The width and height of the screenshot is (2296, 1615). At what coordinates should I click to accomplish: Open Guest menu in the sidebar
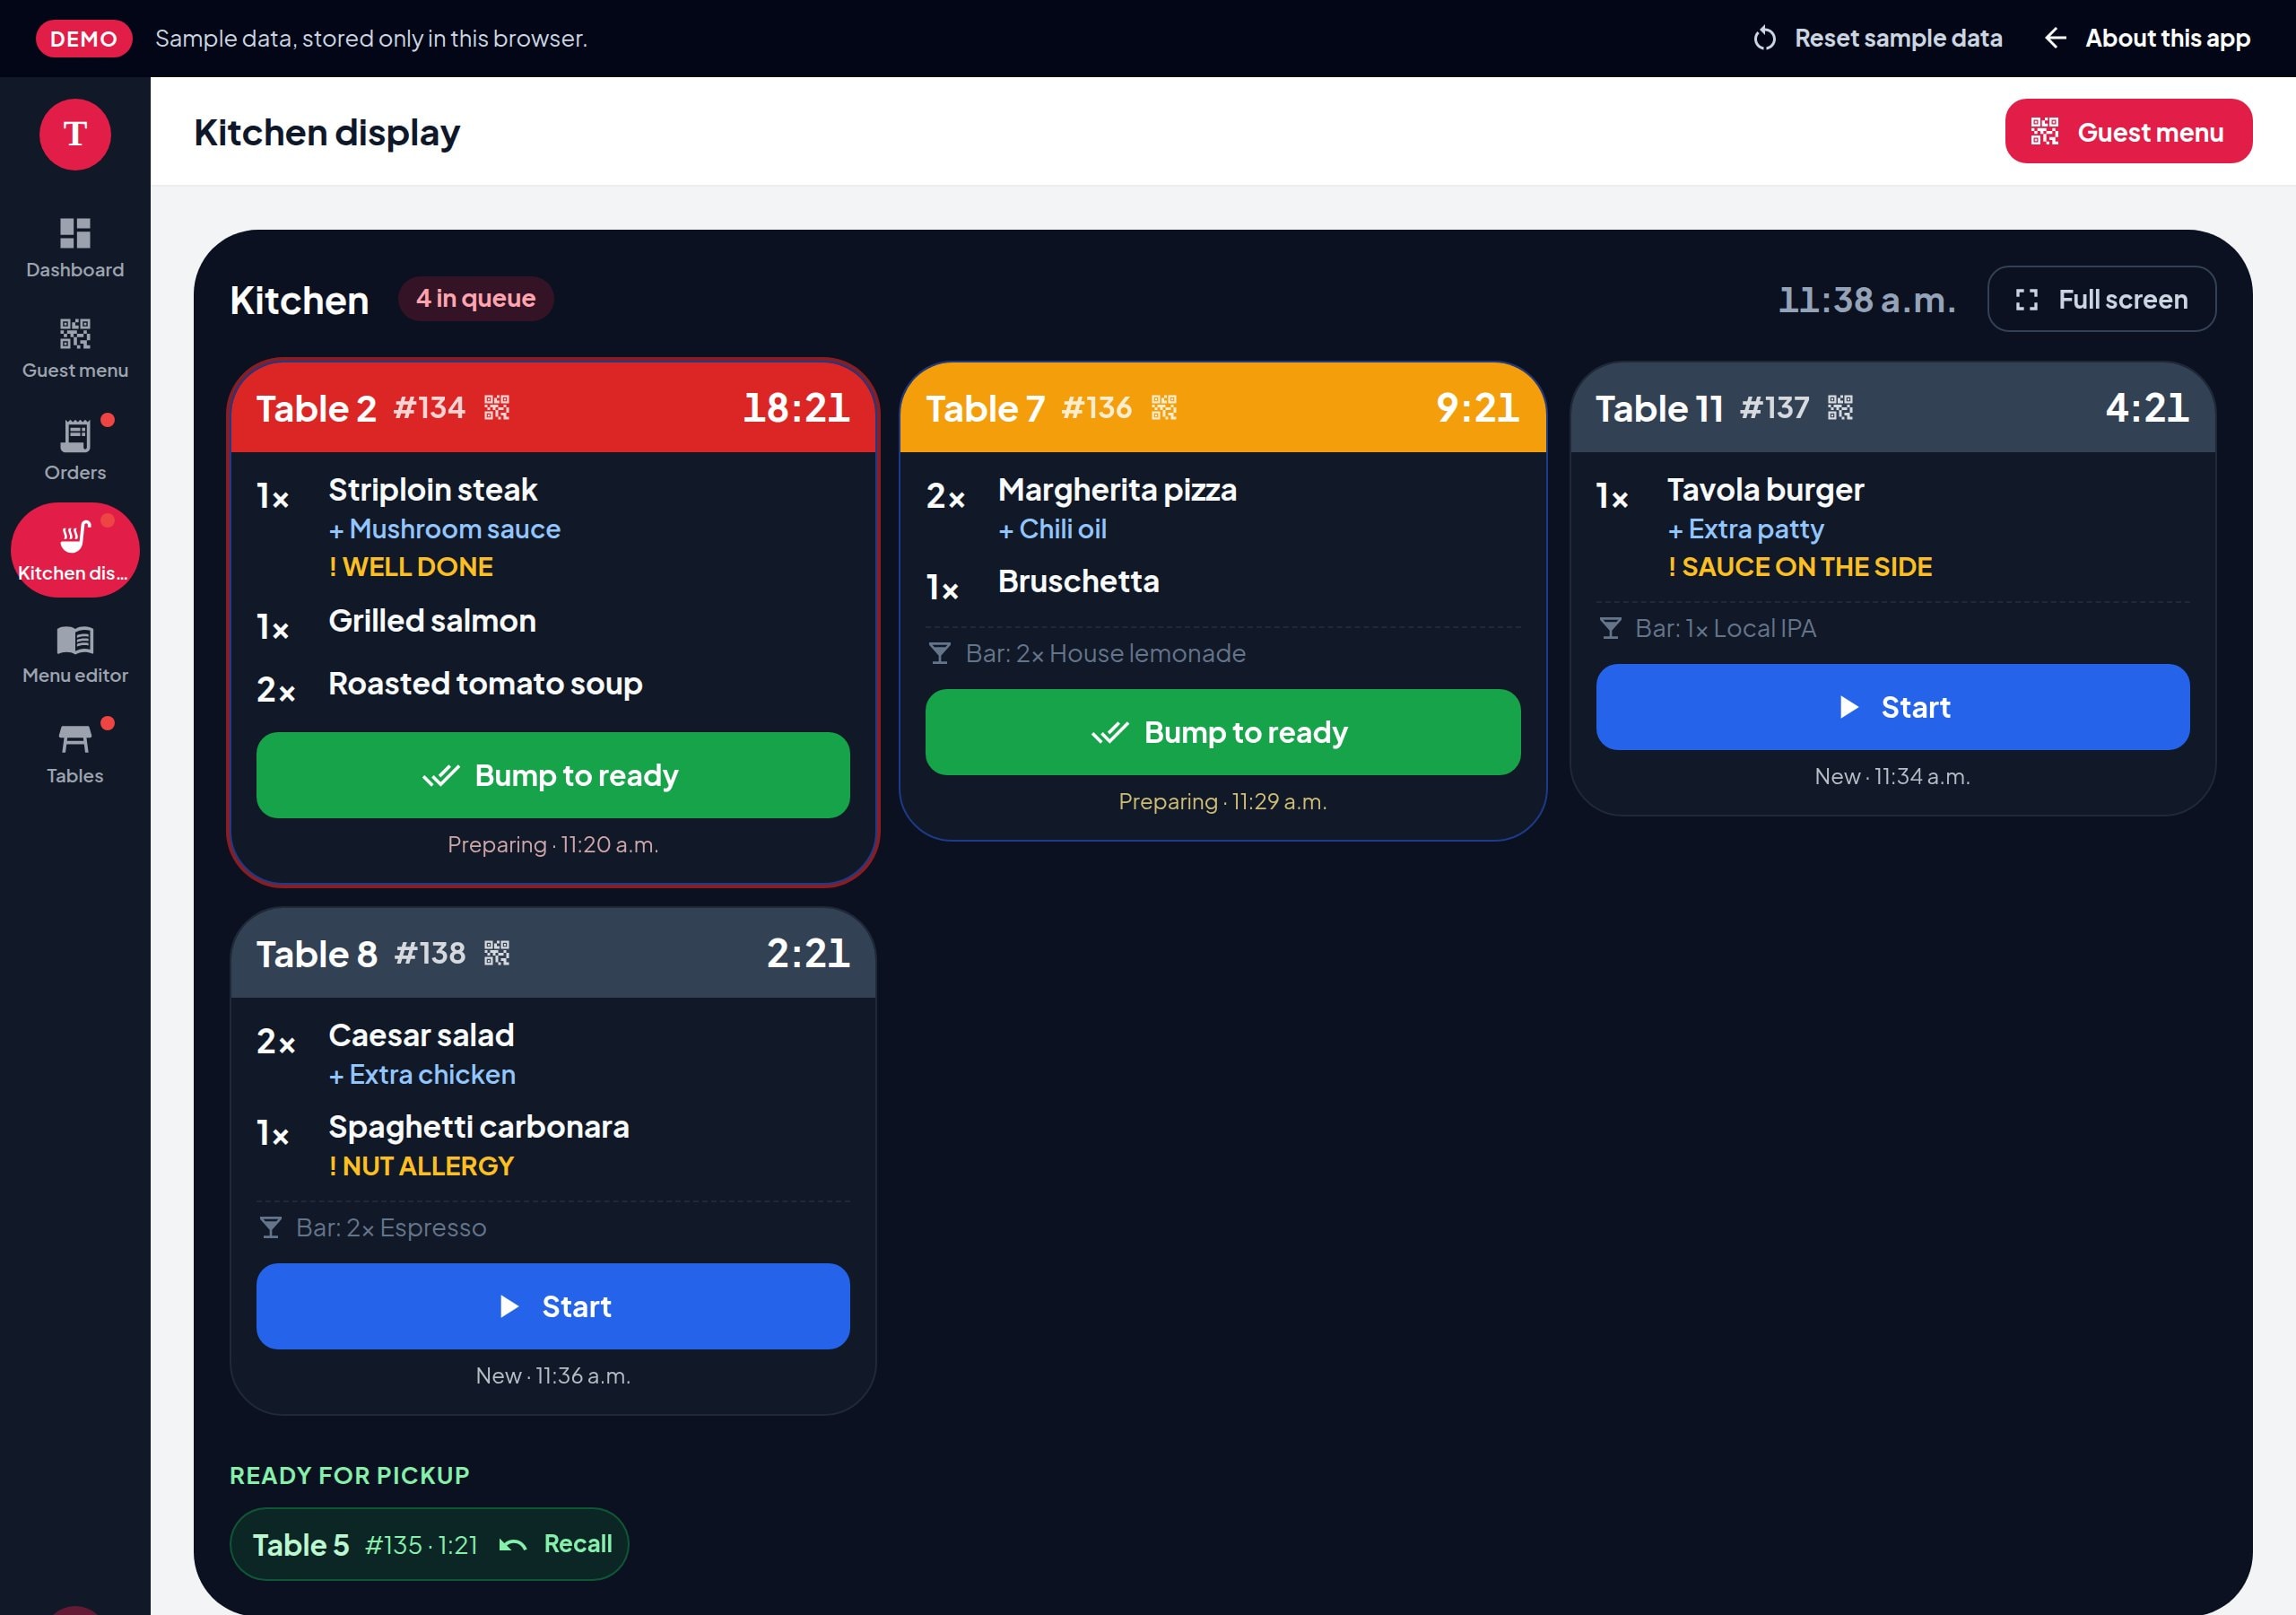75,348
